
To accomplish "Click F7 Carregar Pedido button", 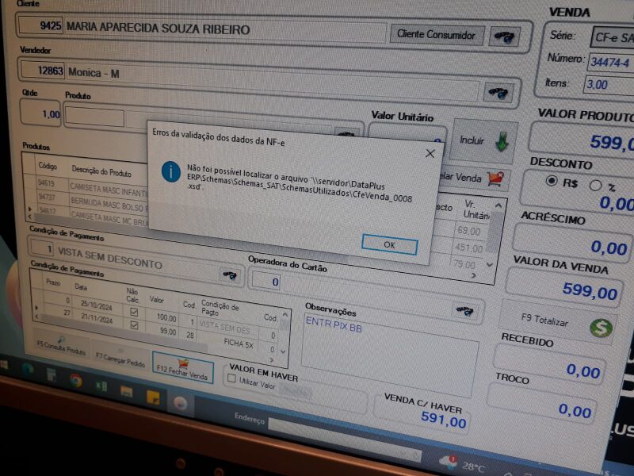I will tap(120, 357).
